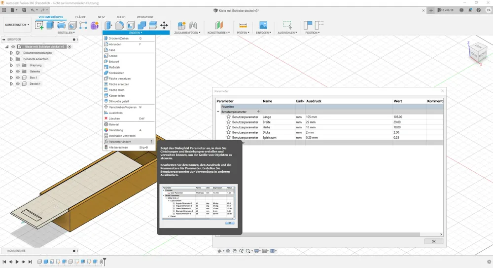Click the Joint icon under Zusammenfügen
Image resolution: width=493 pixels, height=268 pixels.
point(193,25)
